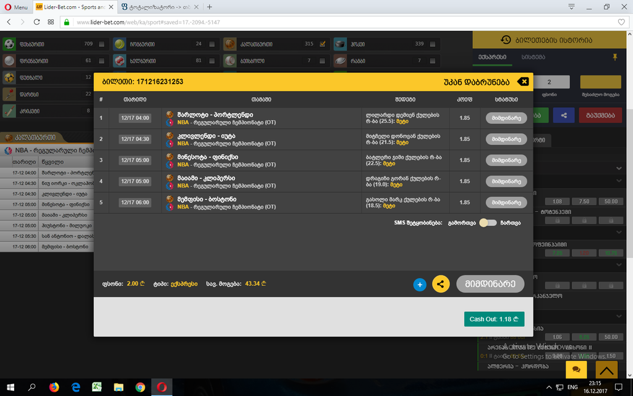The height and width of the screenshot is (396, 633).
Task: Click ENG language indicator in taskbar
Action: click(572, 387)
